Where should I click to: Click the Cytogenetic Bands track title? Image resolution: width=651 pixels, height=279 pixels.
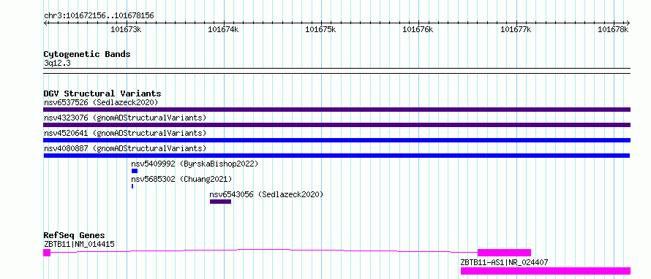(87, 54)
